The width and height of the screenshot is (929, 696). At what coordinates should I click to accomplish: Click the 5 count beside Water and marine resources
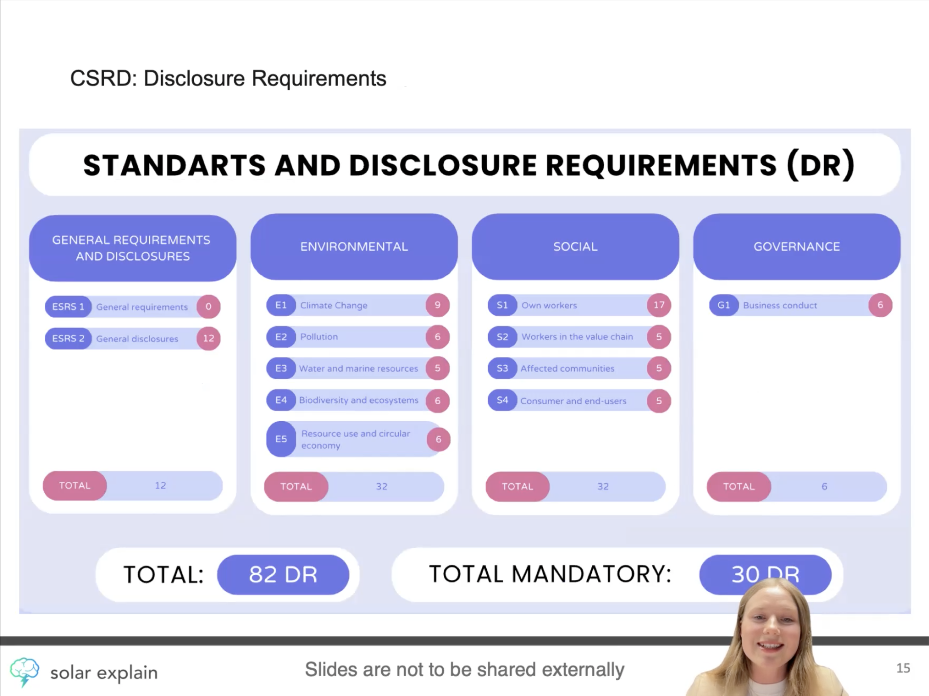click(438, 368)
